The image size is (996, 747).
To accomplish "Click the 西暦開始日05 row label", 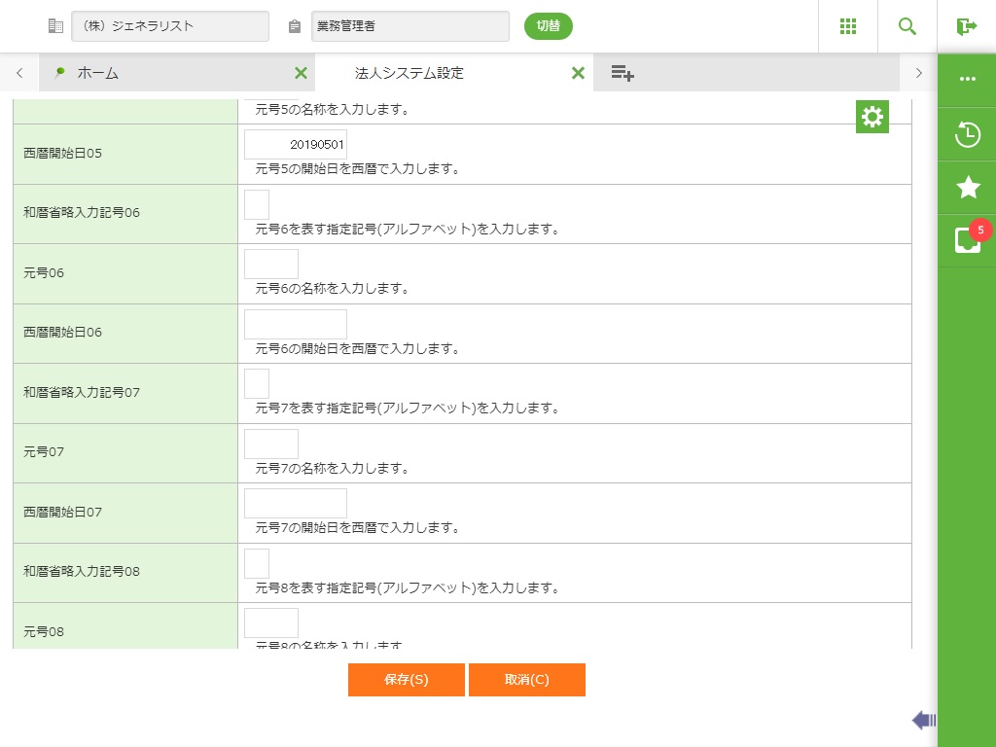I will tap(62, 153).
